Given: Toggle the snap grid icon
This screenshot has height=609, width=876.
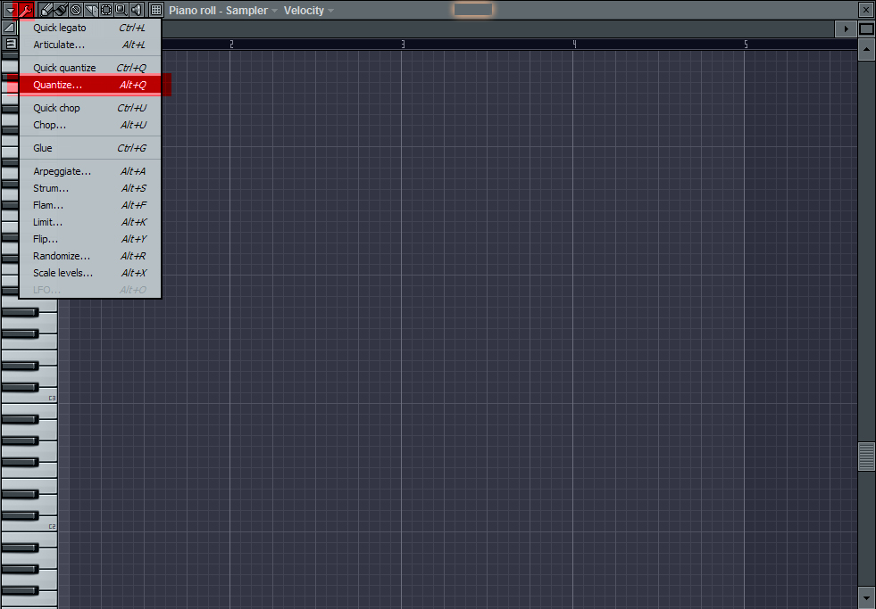Looking at the screenshot, I should pos(156,10).
